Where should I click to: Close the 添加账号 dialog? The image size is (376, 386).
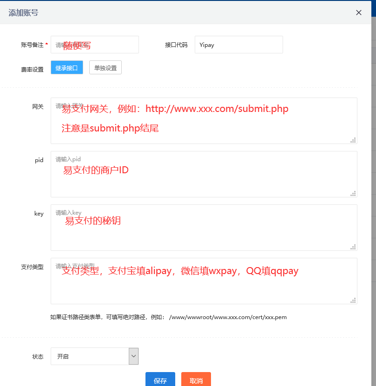coord(358,13)
